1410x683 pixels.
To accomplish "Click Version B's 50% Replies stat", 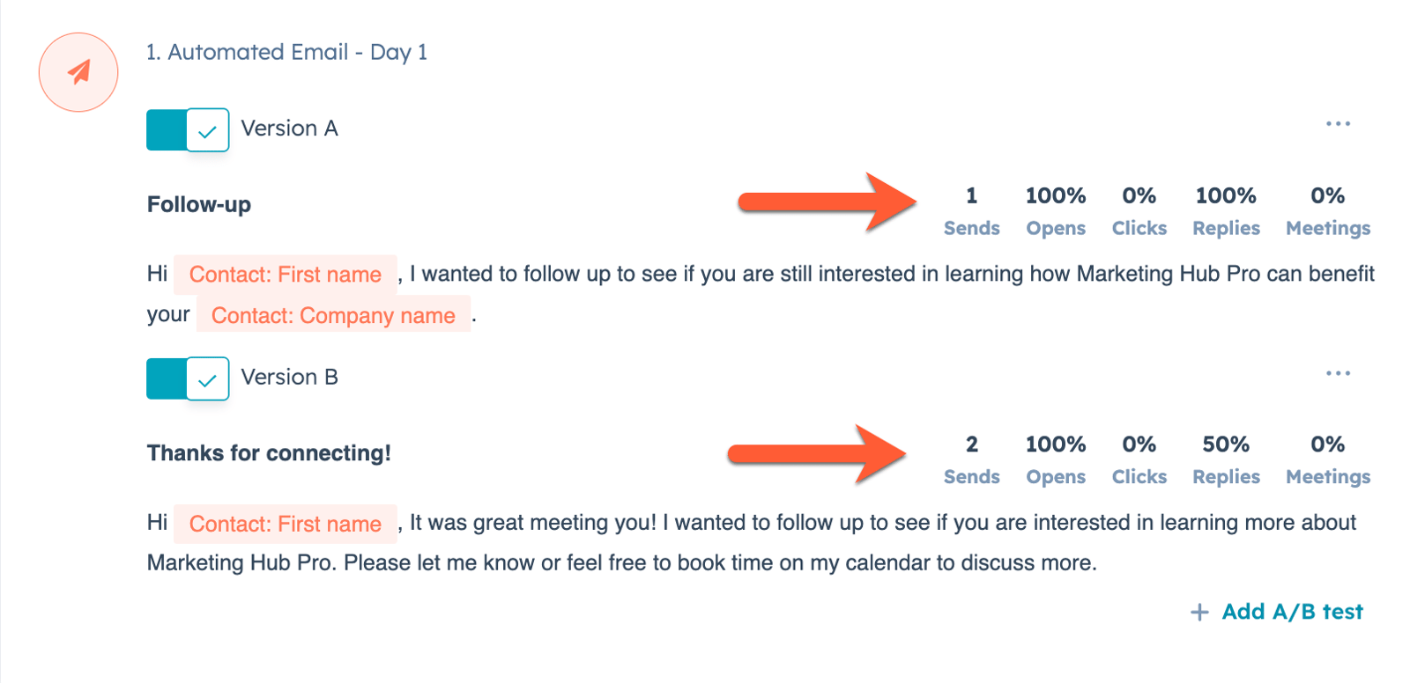I will [1226, 459].
